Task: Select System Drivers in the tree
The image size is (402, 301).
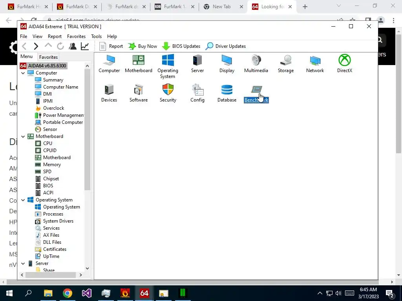Action: pos(54,221)
